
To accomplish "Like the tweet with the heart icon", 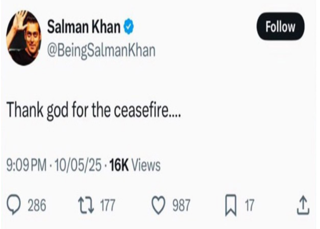I will coord(159,205).
